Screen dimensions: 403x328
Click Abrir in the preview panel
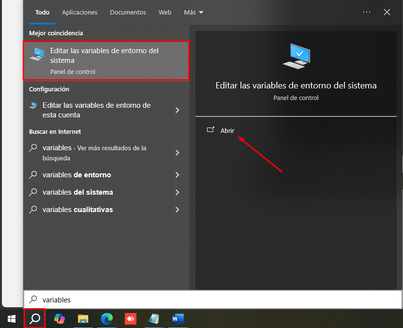(227, 130)
